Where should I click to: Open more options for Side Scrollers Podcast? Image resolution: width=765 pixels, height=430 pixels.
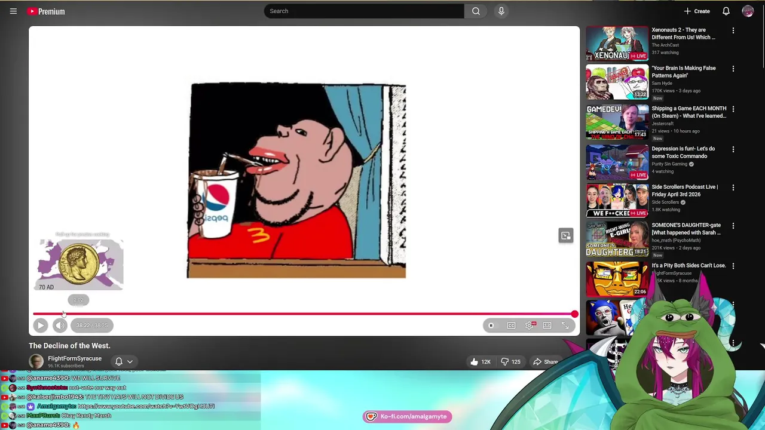coord(733,188)
